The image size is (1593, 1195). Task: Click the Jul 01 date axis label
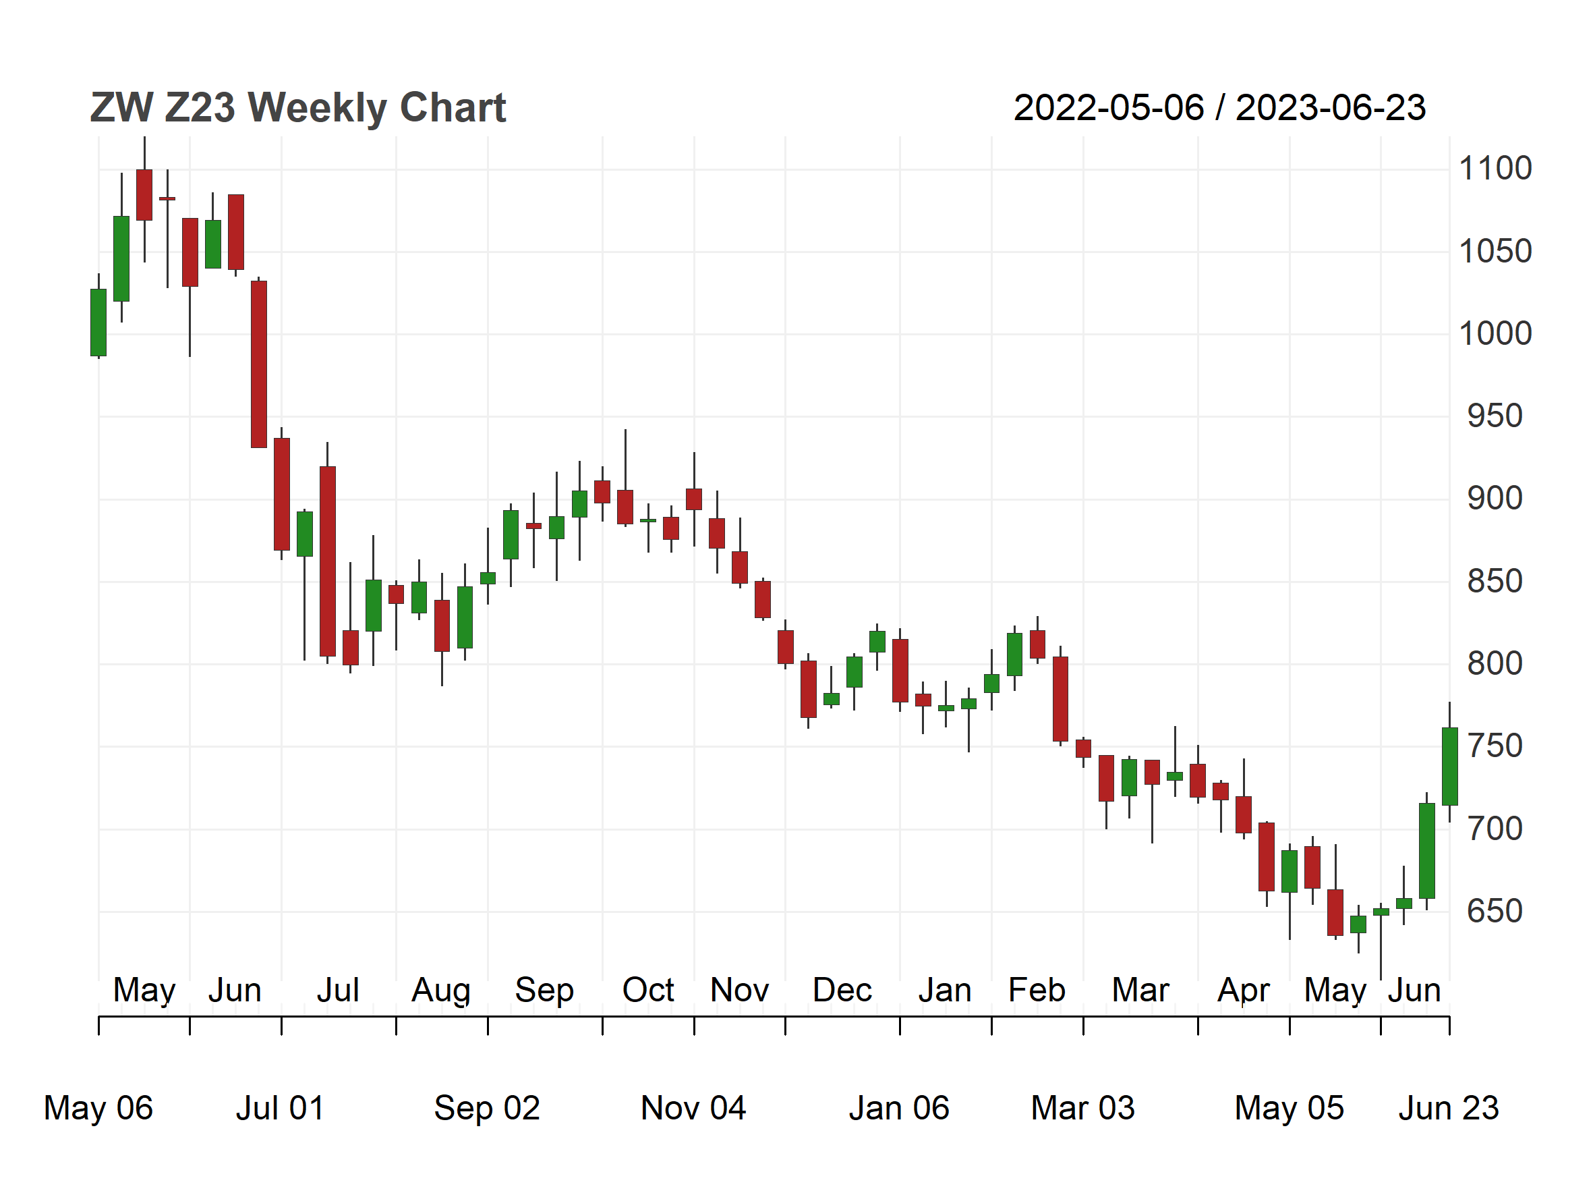[x=280, y=1108]
